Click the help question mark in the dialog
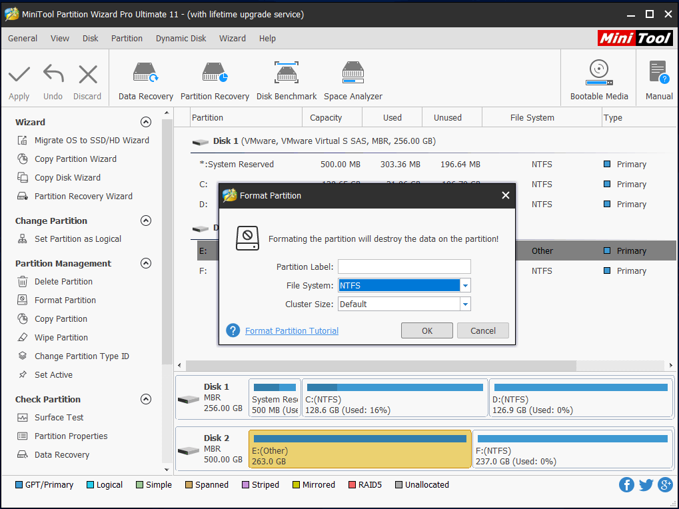The width and height of the screenshot is (679, 509). coord(233,330)
